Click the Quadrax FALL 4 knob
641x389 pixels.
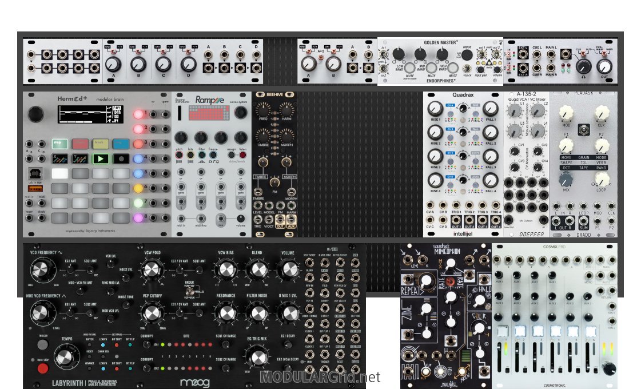pos(490,180)
